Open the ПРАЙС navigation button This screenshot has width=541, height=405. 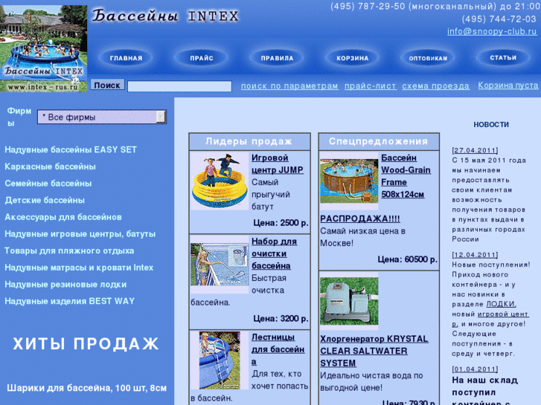click(202, 58)
